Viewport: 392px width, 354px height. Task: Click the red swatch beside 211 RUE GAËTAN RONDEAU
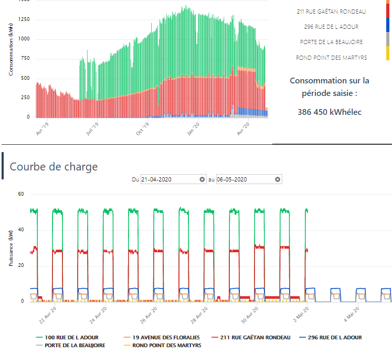pos(388,11)
